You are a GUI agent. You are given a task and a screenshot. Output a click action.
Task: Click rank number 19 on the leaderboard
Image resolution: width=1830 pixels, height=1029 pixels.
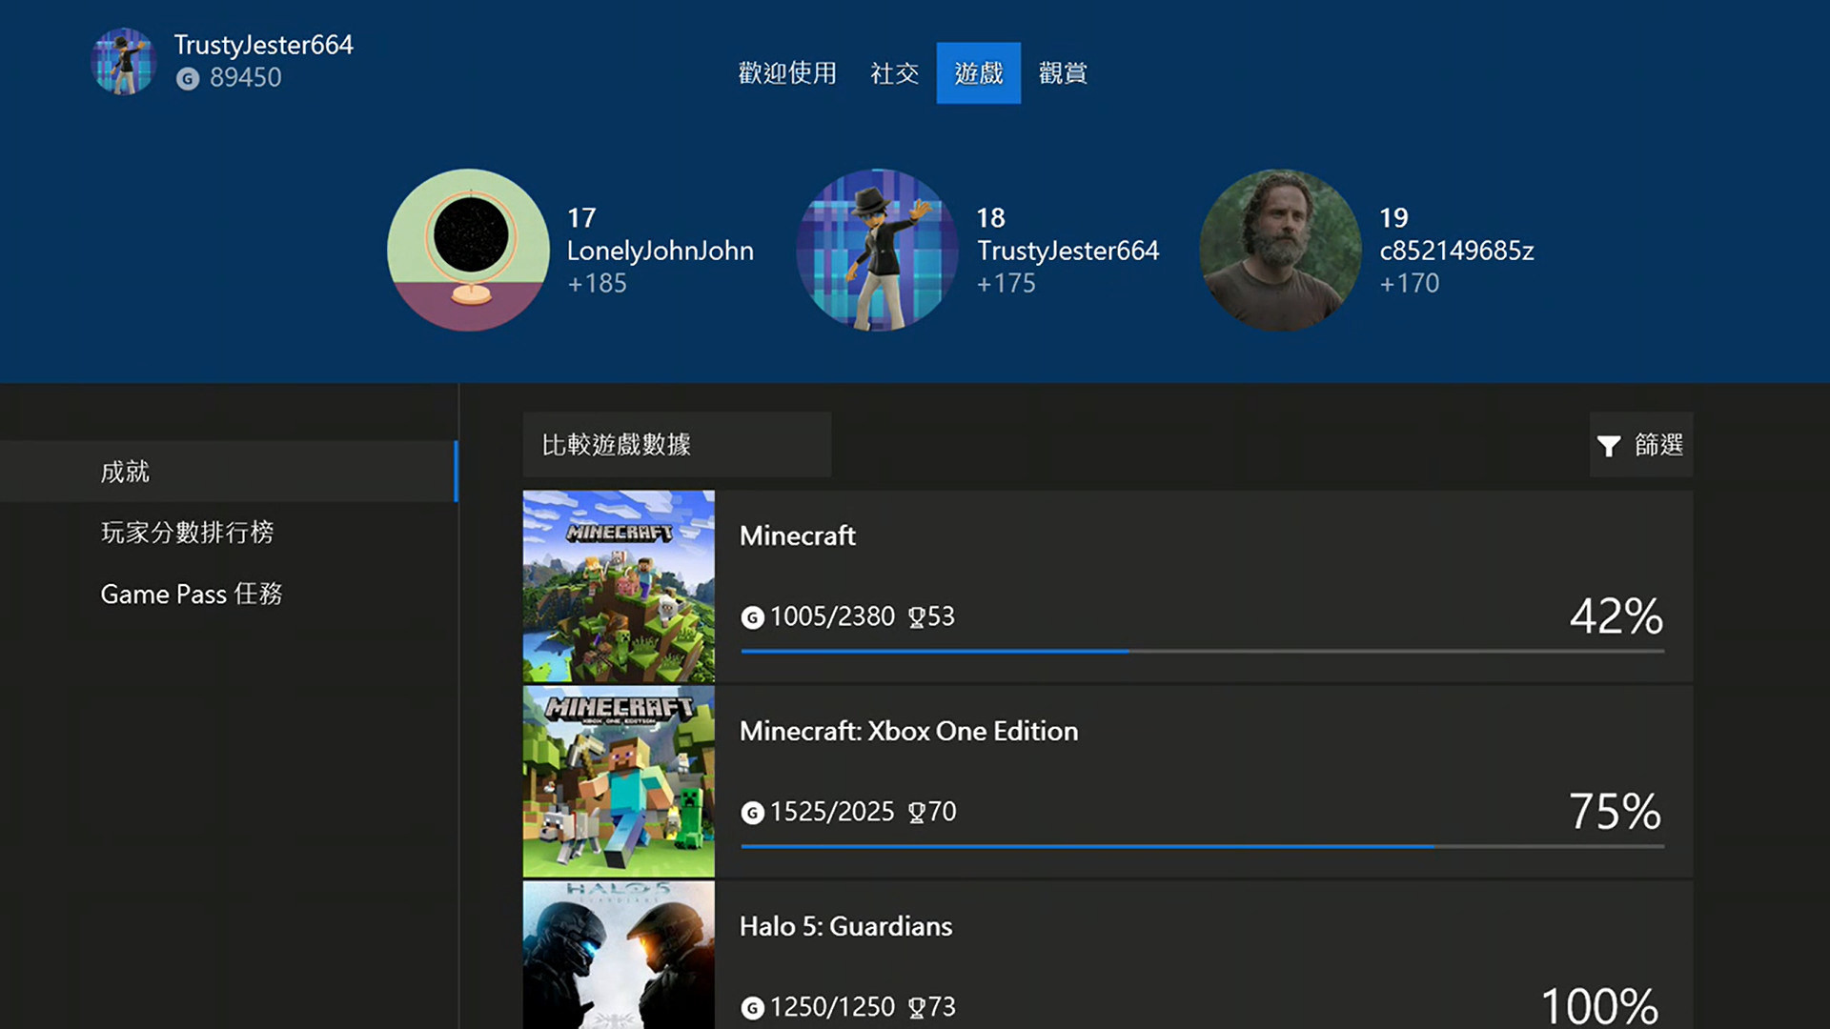[x=1393, y=218]
